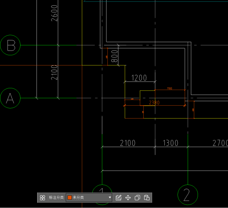
Task: Select the 800 vertical dimension text
Action: (114, 56)
